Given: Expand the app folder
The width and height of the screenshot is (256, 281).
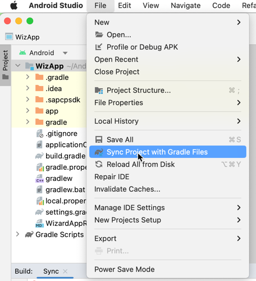Looking at the screenshot, I should tap(28, 111).
